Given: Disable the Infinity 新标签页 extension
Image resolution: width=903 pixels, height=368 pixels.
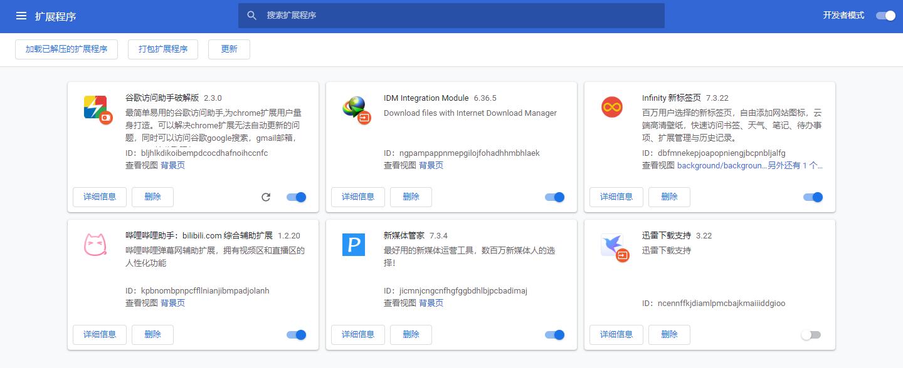Looking at the screenshot, I should pos(813,197).
